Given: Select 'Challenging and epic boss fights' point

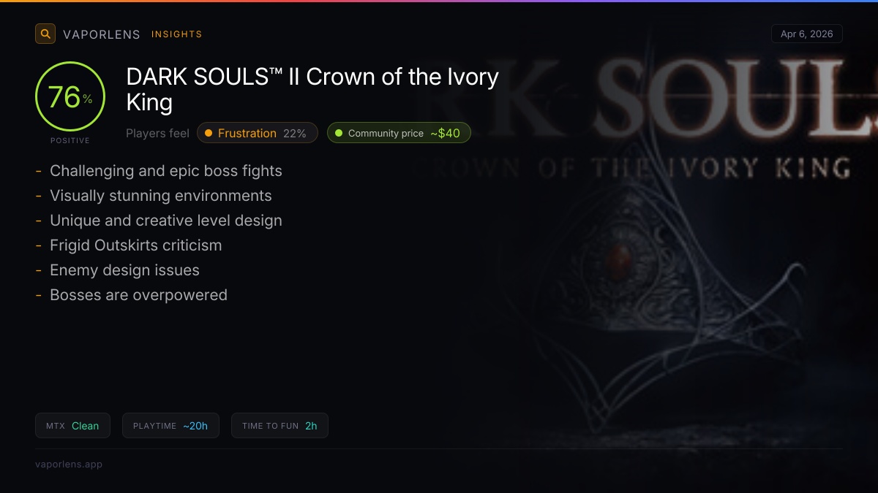Looking at the screenshot, I should click(x=166, y=171).
